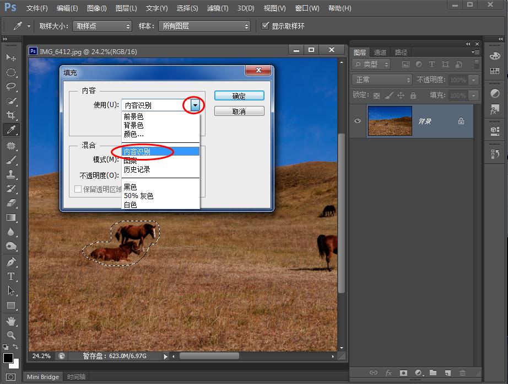
Task: Toggle the 显示取样环 checkbox
Action: [x=266, y=26]
